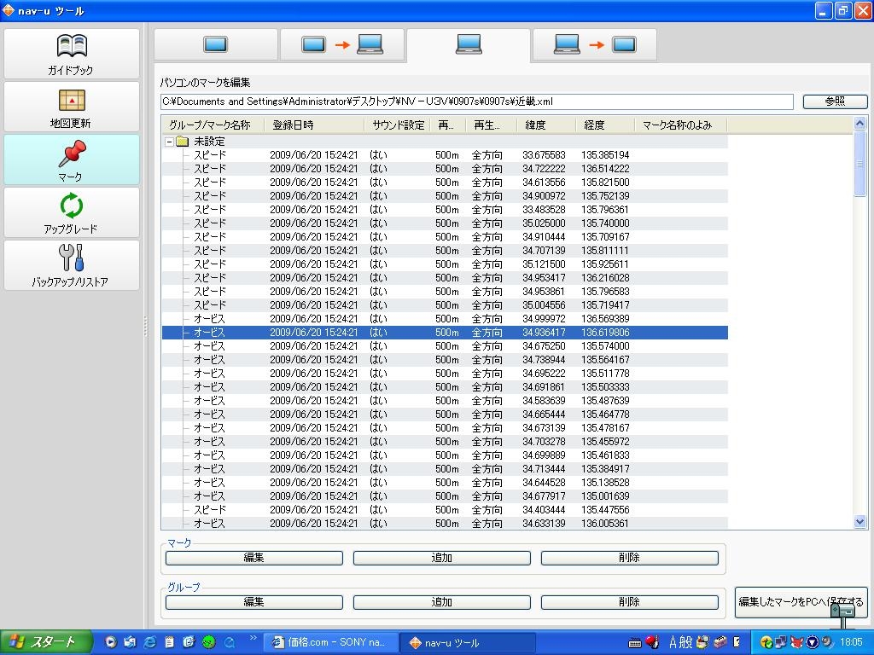Collapse the 未設定 group tree node
Viewport: 874px width, 655px height.
pos(169,142)
